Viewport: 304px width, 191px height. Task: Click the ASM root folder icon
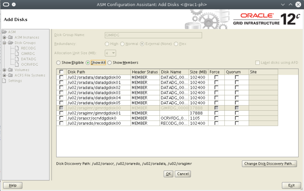coord(4,32)
